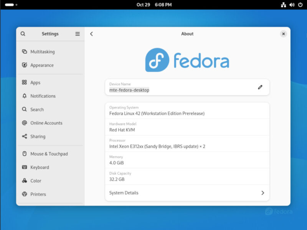The image size is (307, 230).
Task: Select the Keyboard icon in the sidebar
Action: 24,167
